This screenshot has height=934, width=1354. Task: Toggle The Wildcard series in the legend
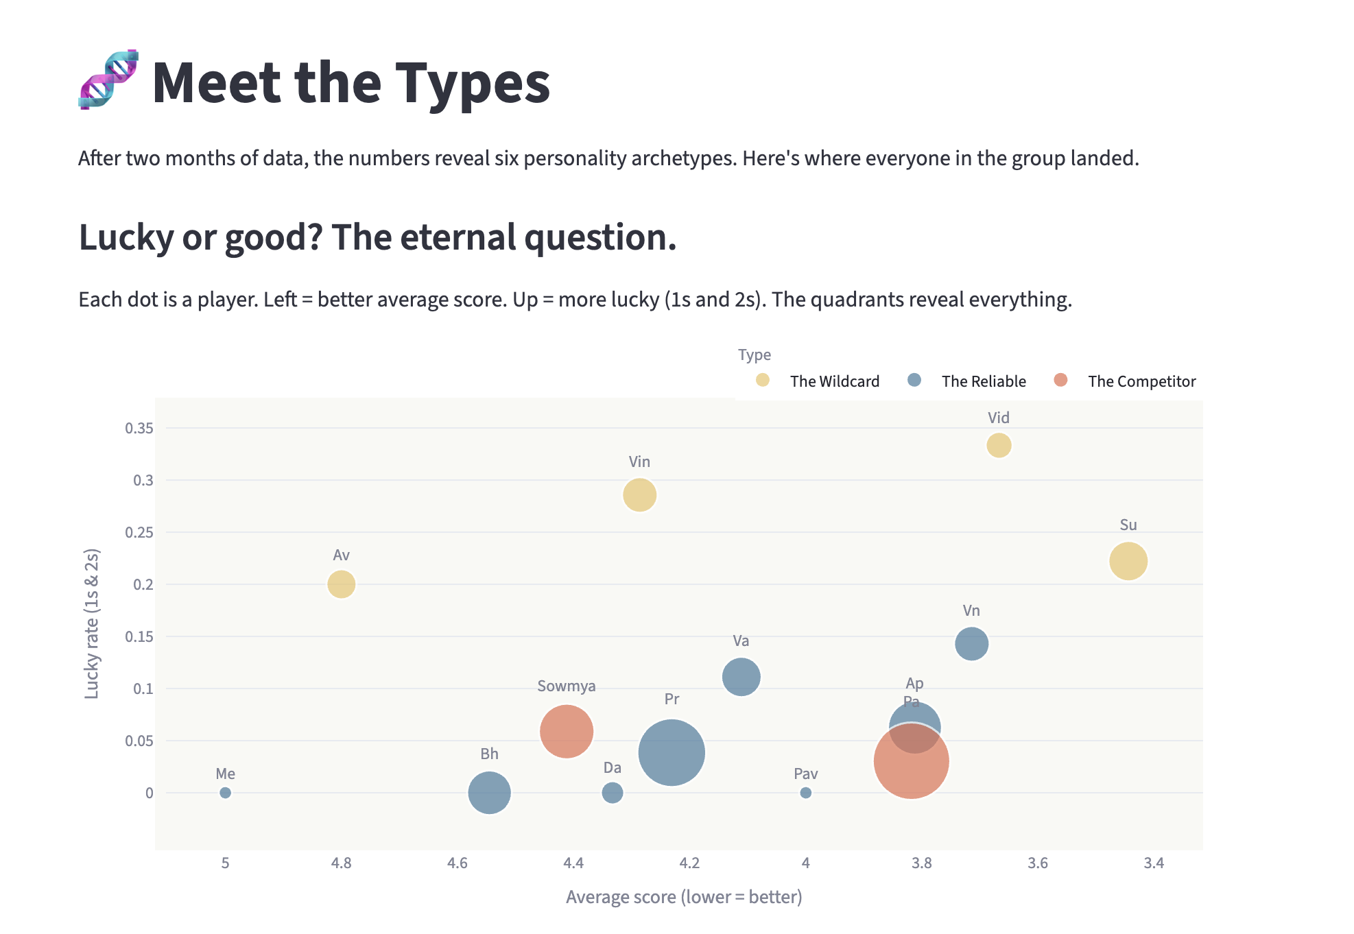(834, 381)
